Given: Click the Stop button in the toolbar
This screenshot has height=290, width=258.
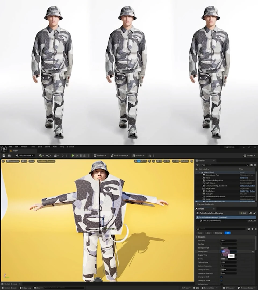Looking at the screenshot, I should pos(81,155).
